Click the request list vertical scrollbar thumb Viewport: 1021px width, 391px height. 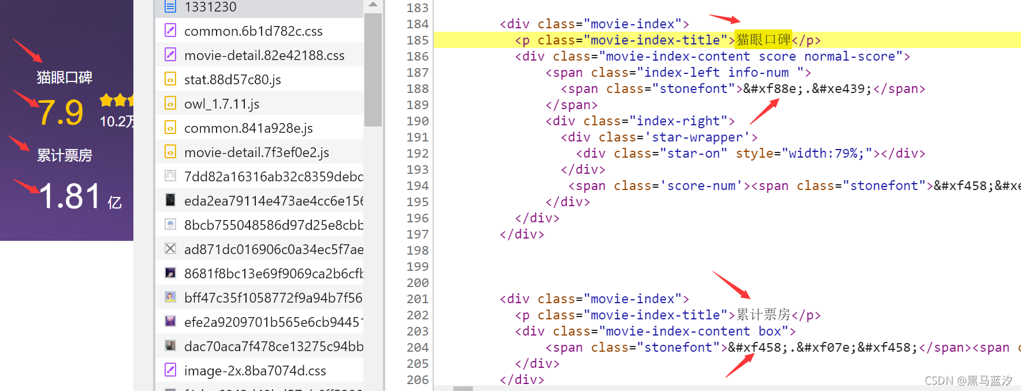point(373,69)
